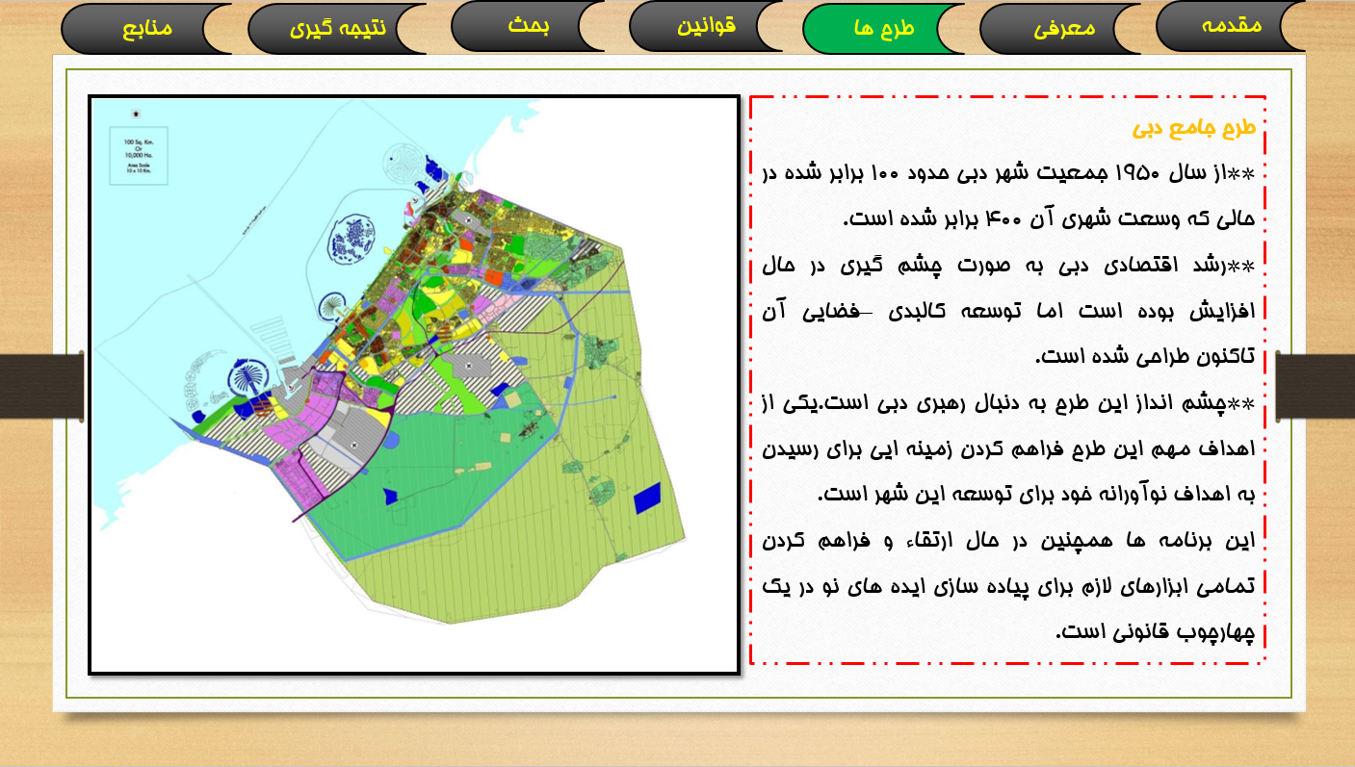The image size is (1355, 767).
Task: Click the line ending چهارچوب قانونی است
Action: (1156, 631)
